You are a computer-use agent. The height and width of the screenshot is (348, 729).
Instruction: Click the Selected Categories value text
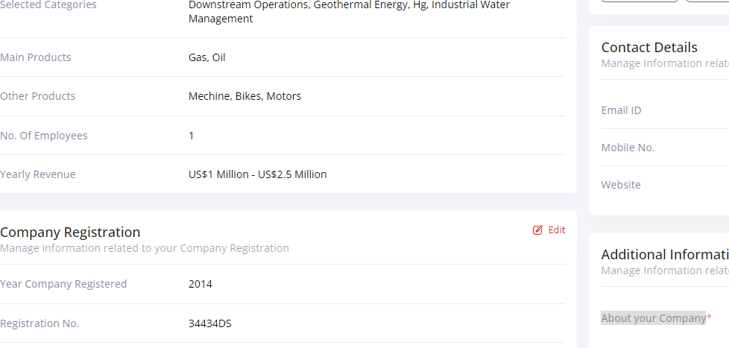(349, 11)
